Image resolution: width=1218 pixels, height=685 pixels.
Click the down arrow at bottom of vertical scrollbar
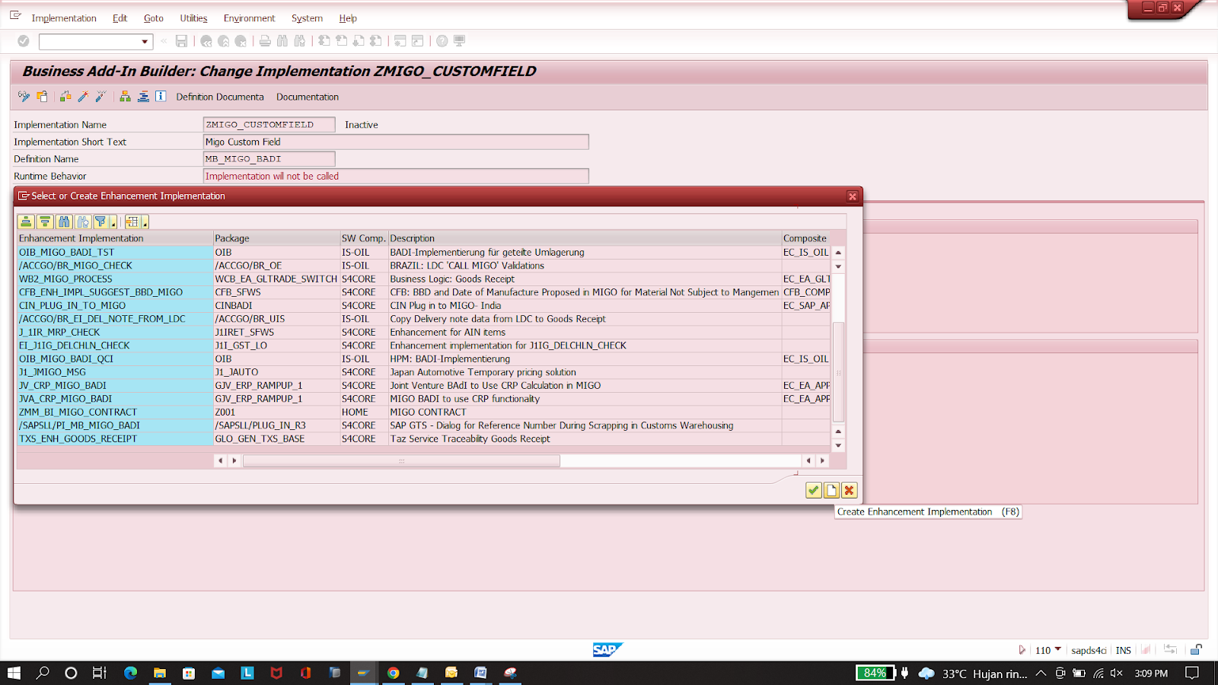(838, 445)
